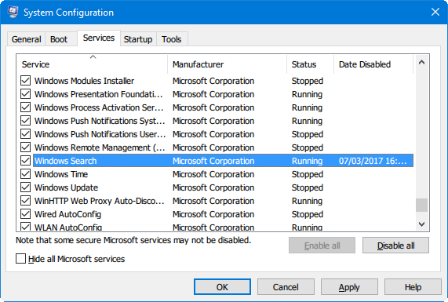Uncheck the Windows Search checkbox
Screen dimensions: 448x302
click(x=25, y=161)
